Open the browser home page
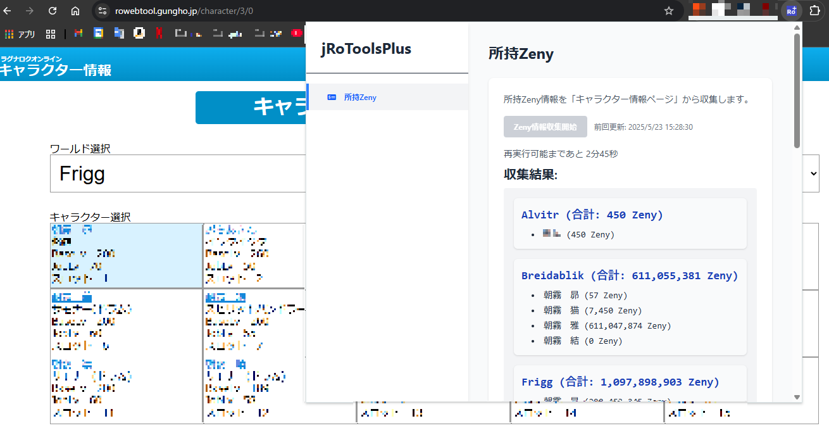The image size is (829, 428). pos(75,11)
